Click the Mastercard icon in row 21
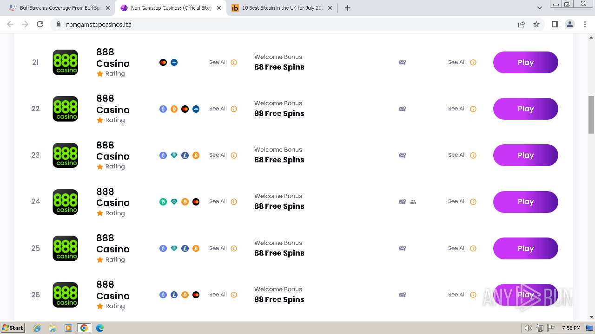 click(x=163, y=62)
